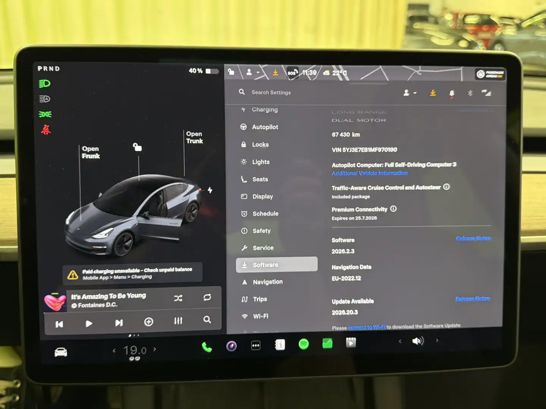Tap the Passenger Airbag On indicator
The width and height of the screenshot is (546, 409).
[x=490, y=74]
